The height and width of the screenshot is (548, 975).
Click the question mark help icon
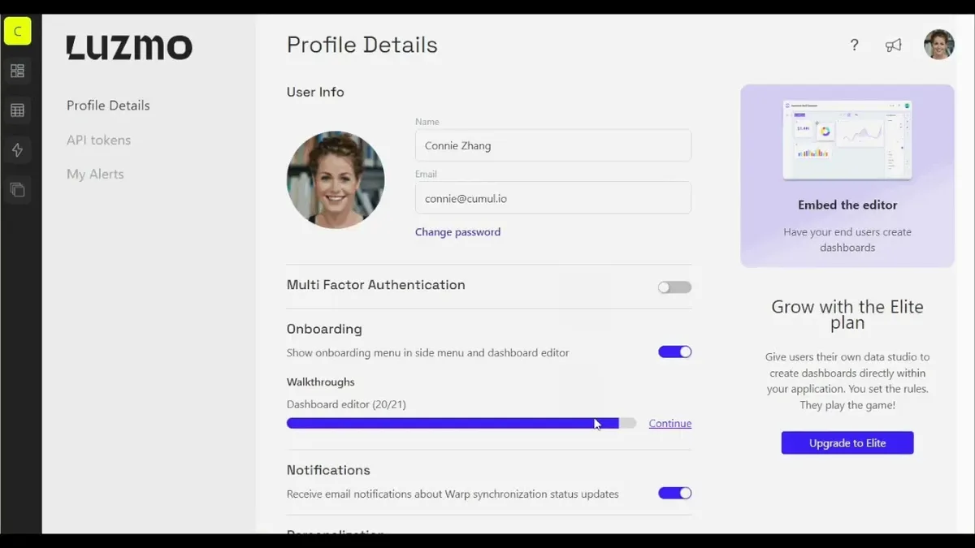[x=854, y=45]
